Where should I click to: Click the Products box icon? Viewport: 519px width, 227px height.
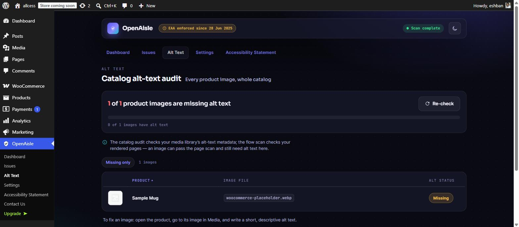[x=6, y=98]
